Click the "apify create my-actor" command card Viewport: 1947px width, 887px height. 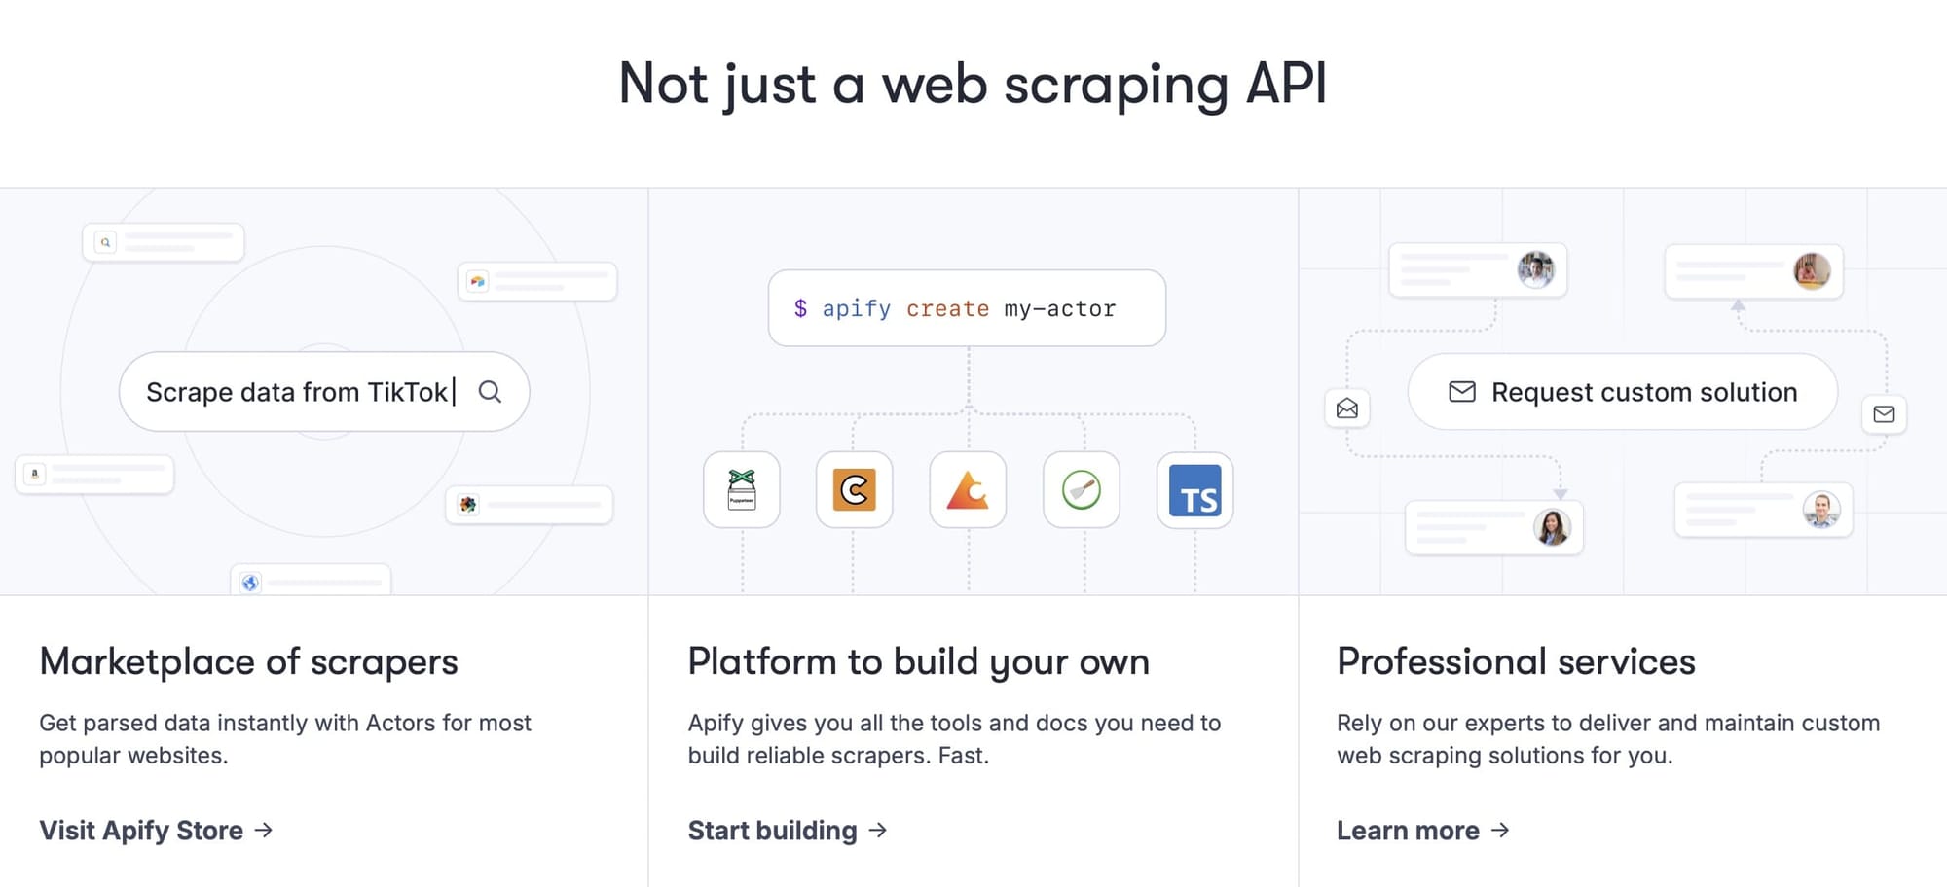[x=966, y=308]
